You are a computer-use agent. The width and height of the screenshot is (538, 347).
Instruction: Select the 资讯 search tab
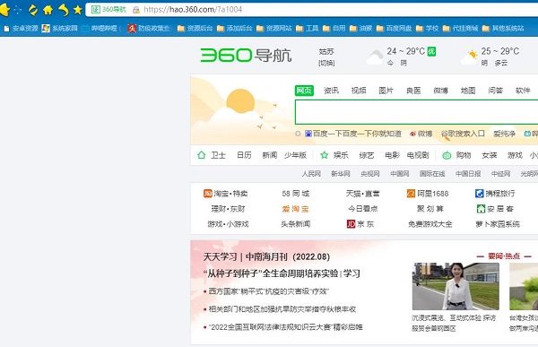coord(332,91)
